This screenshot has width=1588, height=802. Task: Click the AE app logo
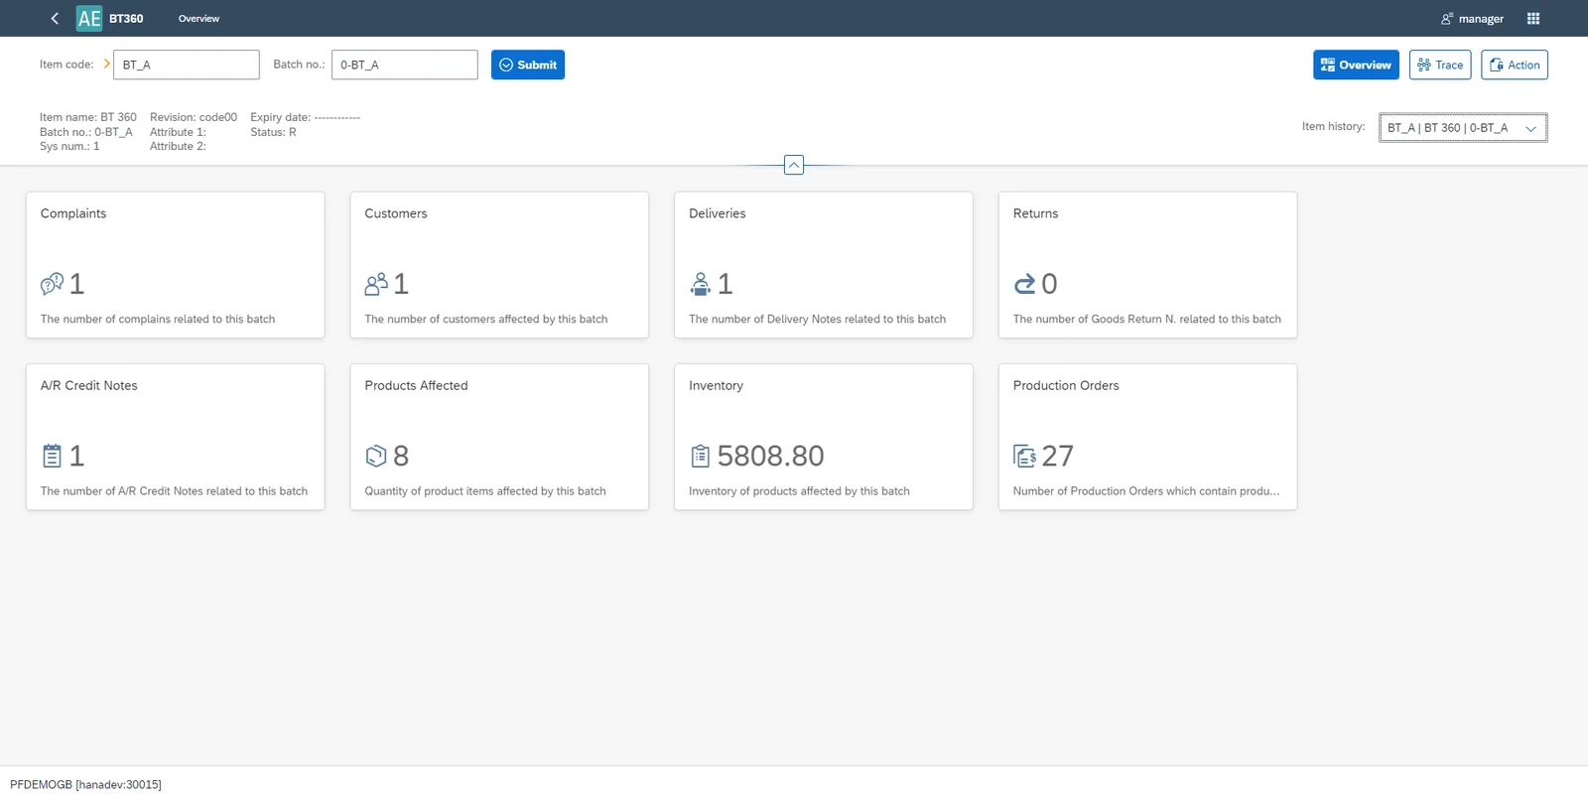tap(89, 18)
